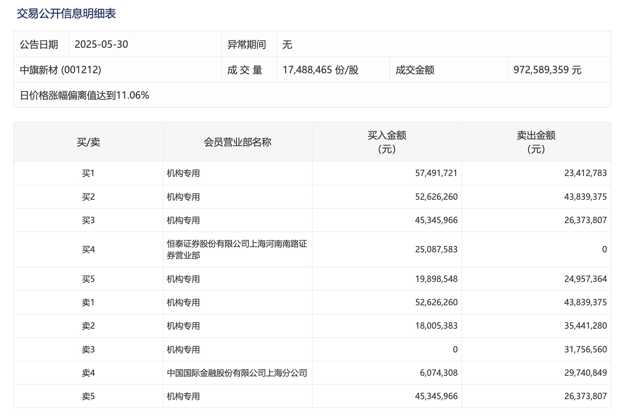Open 恒泰证券股份有限公司上海河南南路证券营业部 entry
The width and height of the screenshot is (617, 416).
point(237,250)
